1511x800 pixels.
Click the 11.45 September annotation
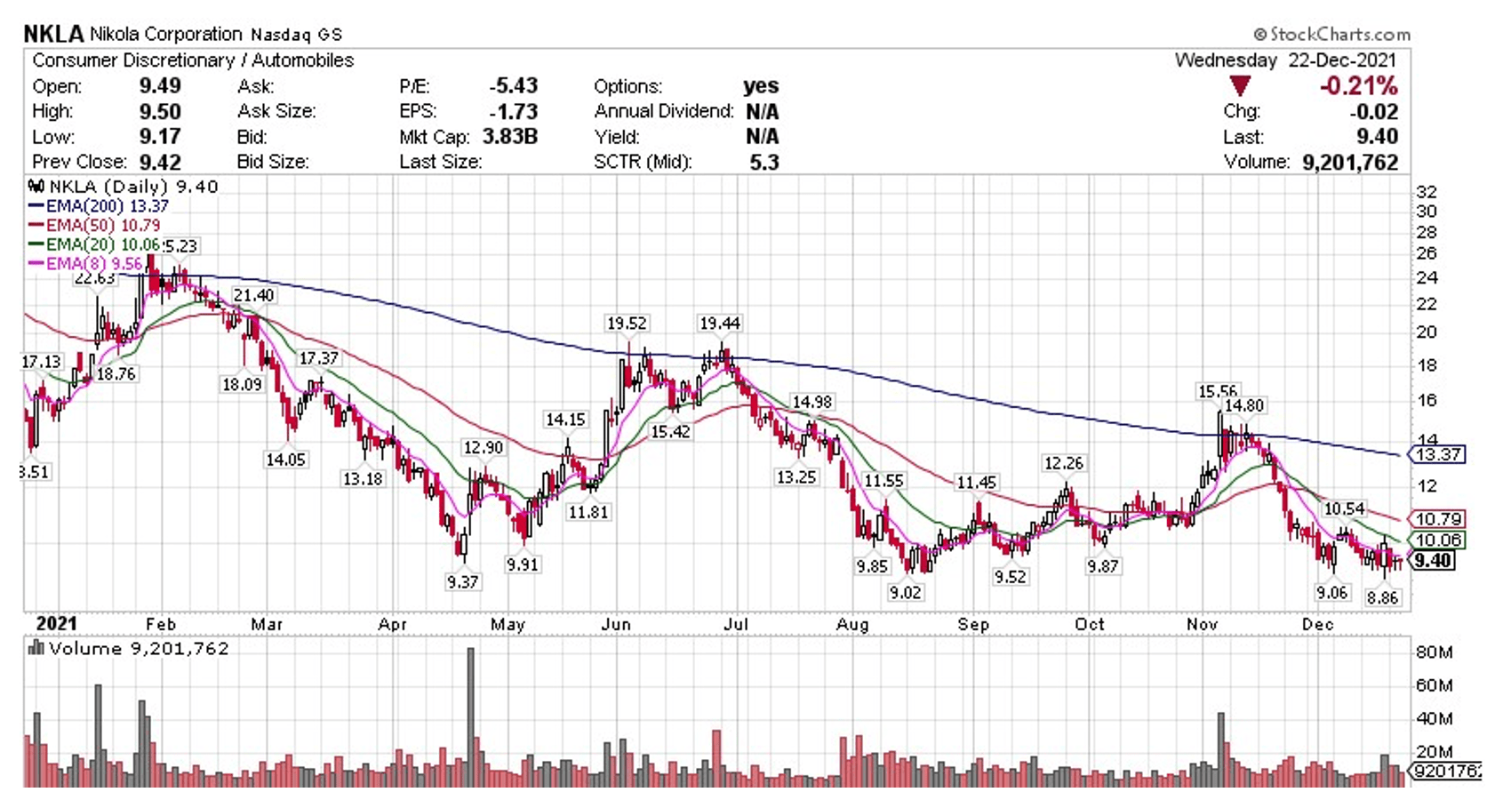976,483
